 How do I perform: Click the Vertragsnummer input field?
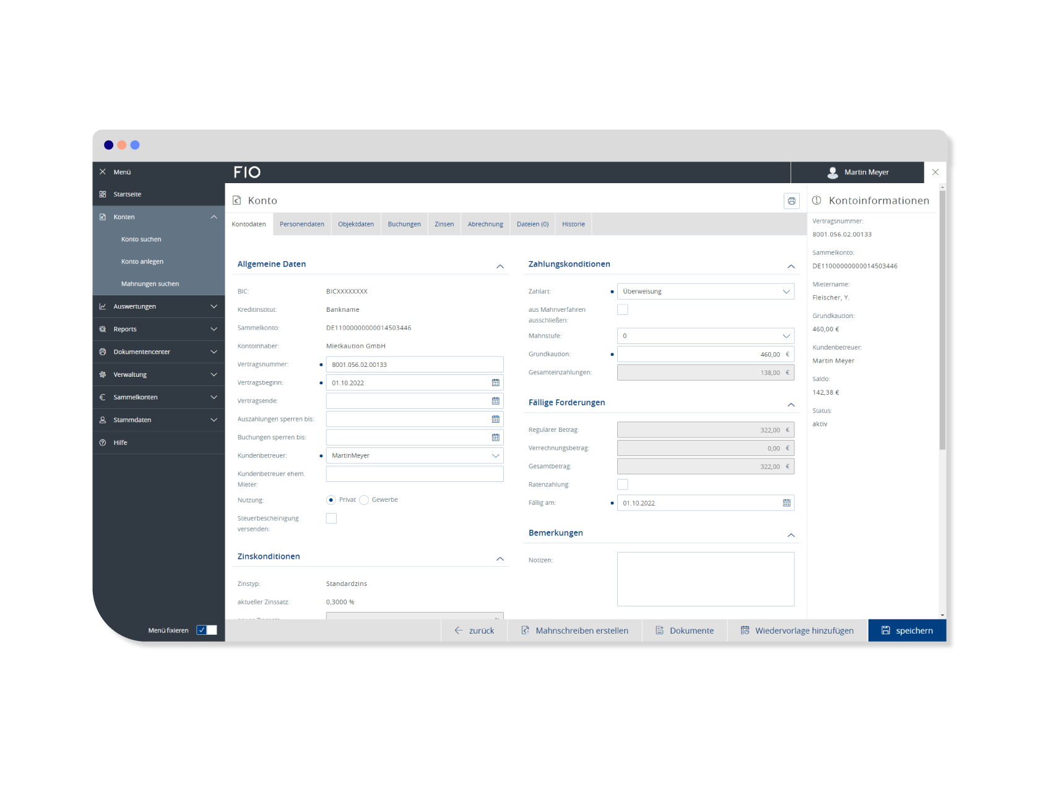415,364
